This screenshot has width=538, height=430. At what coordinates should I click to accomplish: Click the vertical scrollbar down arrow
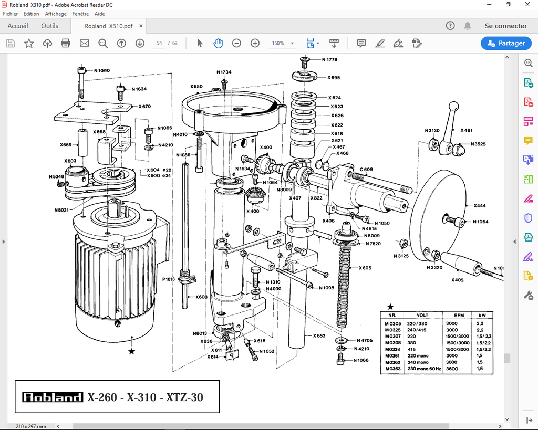[507, 419]
